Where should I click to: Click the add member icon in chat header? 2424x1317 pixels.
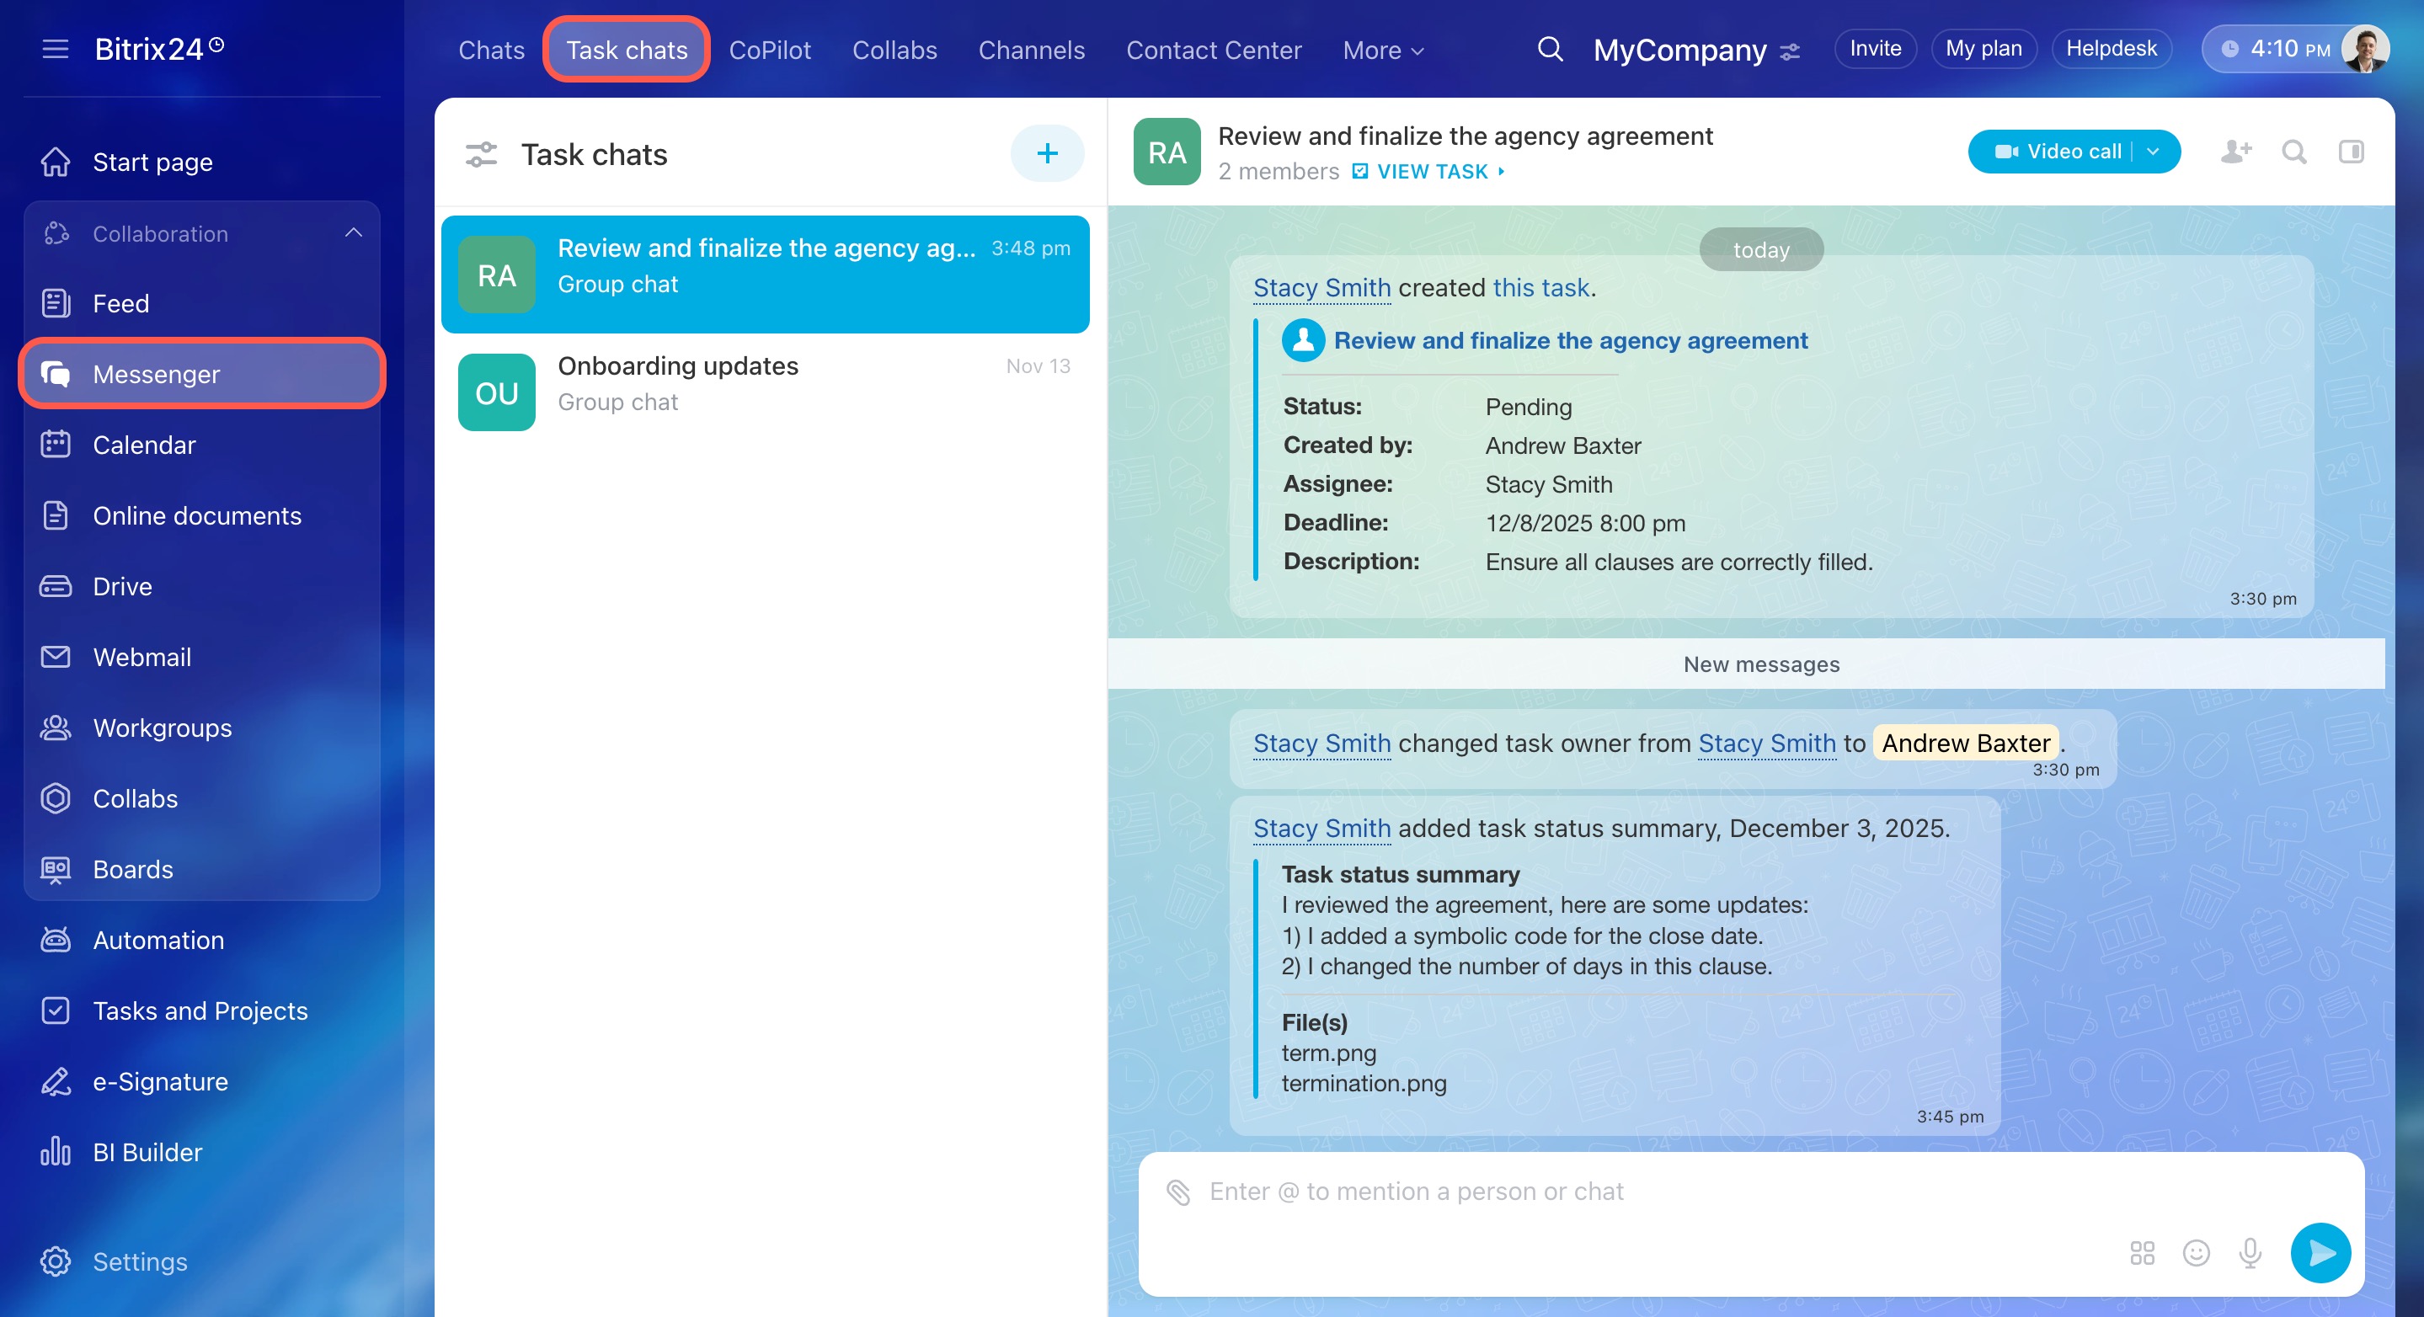(2234, 152)
